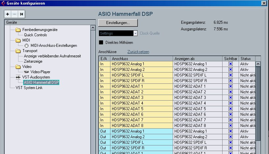Viewport: 269px width, 154px height.
Task: Toggle Sichtbar for In SPDIF L
Action: tap(230, 75)
